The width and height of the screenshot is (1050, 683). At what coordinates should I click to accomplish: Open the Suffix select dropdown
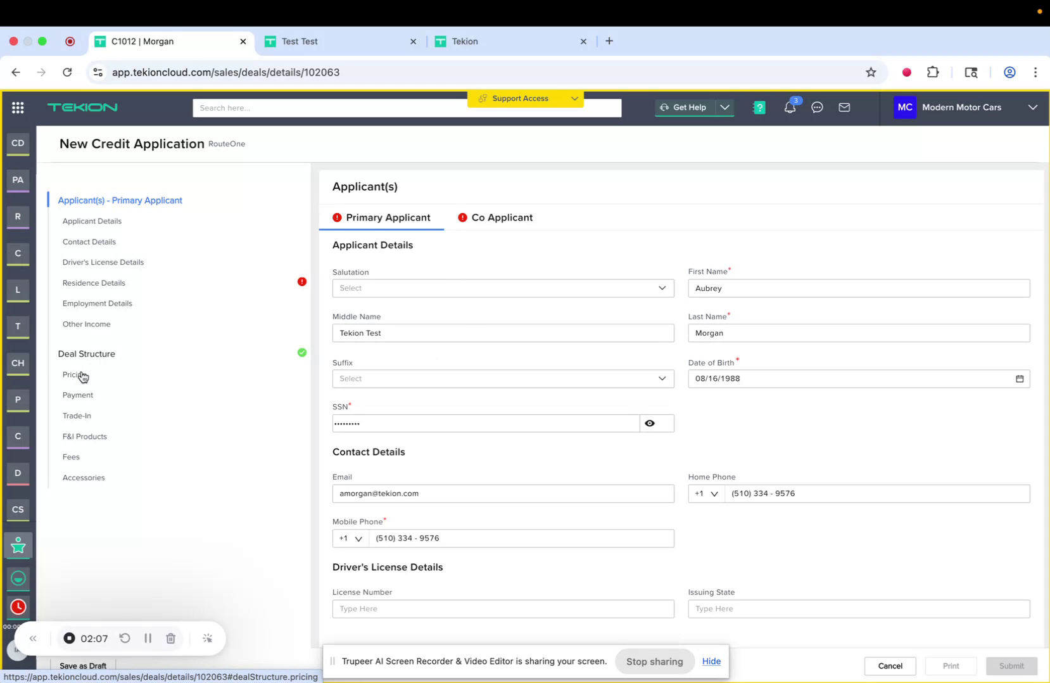click(502, 378)
